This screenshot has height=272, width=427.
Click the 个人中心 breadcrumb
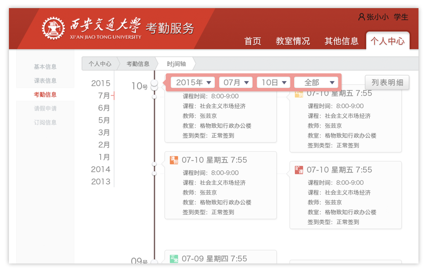pos(100,64)
